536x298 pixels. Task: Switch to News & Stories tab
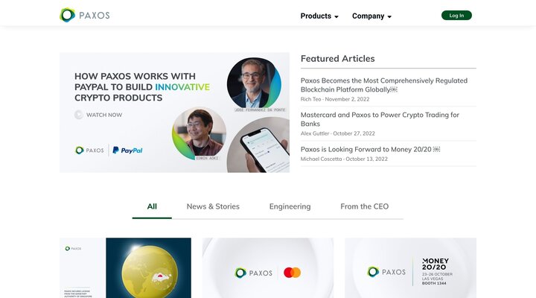point(213,206)
